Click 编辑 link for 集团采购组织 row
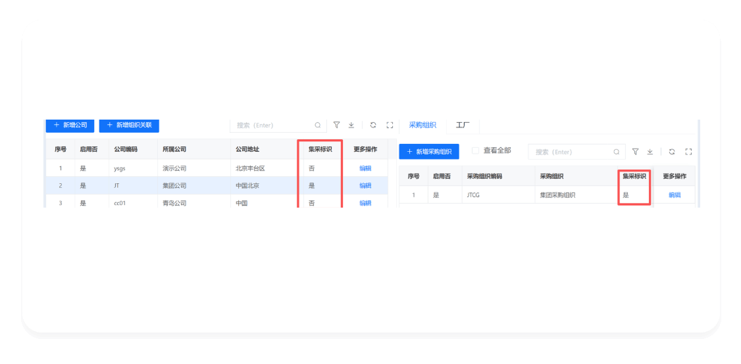 (x=675, y=195)
